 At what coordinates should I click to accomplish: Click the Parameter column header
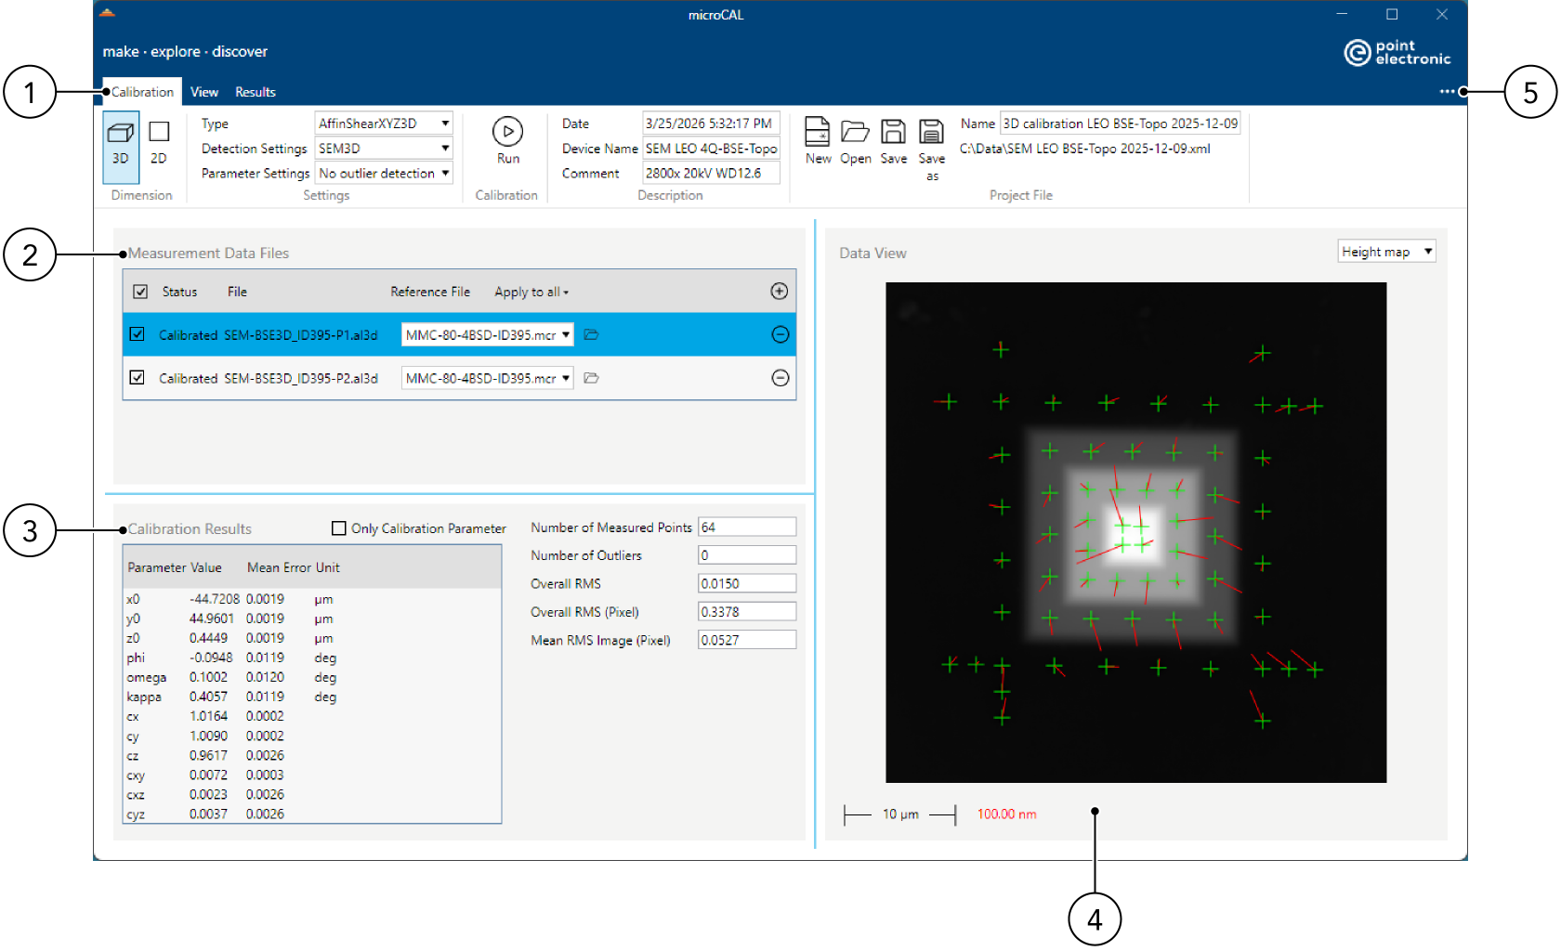coord(157,567)
